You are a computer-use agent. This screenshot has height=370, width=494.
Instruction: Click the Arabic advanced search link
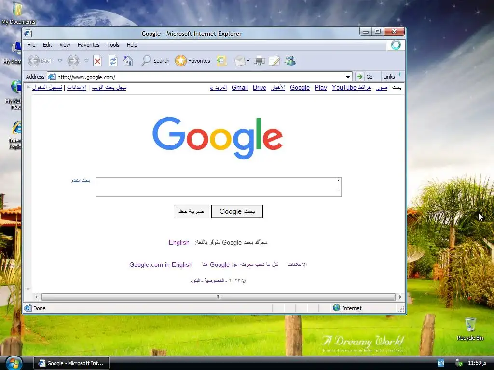click(81, 180)
